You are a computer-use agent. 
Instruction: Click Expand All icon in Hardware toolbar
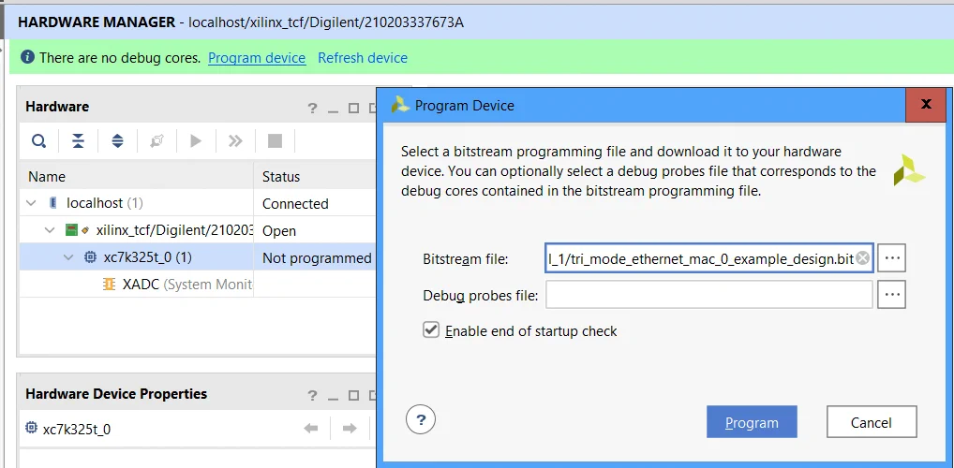click(x=117, y=141)
